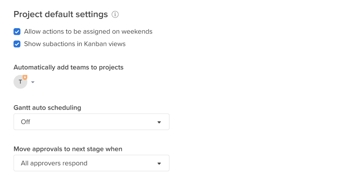The width and height of the screenshot is (358, 183).
Task: Click the T team avatar
Action: [x=20, y=82]
